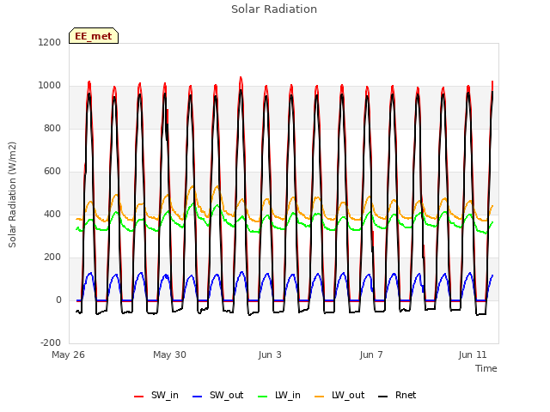
Task: Click the Jun 11 x-axis tick label
Action: [473, 354]
